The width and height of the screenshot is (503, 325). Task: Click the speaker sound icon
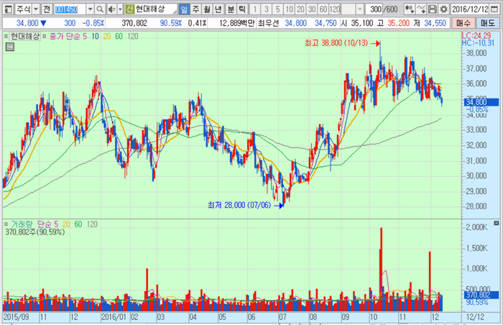111,9
